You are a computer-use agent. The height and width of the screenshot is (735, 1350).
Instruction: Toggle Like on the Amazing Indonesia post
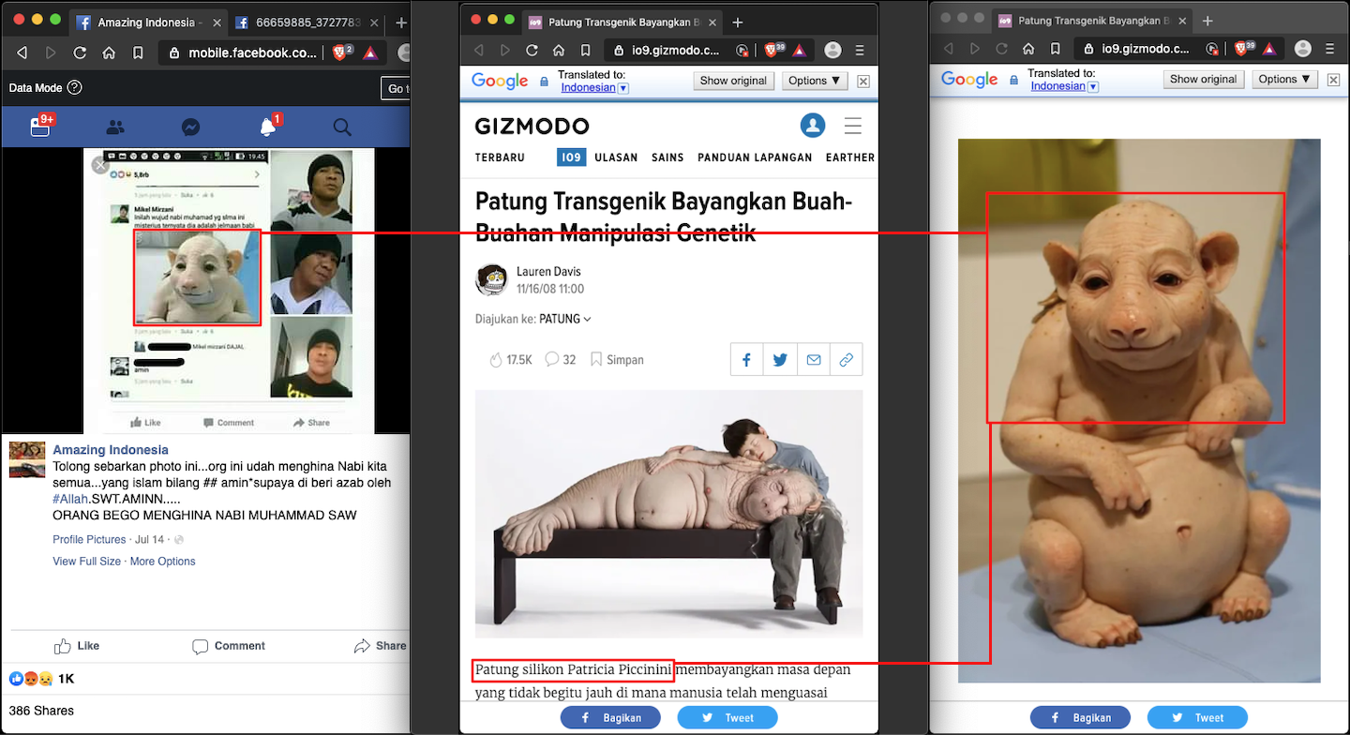tap(77, 646)
